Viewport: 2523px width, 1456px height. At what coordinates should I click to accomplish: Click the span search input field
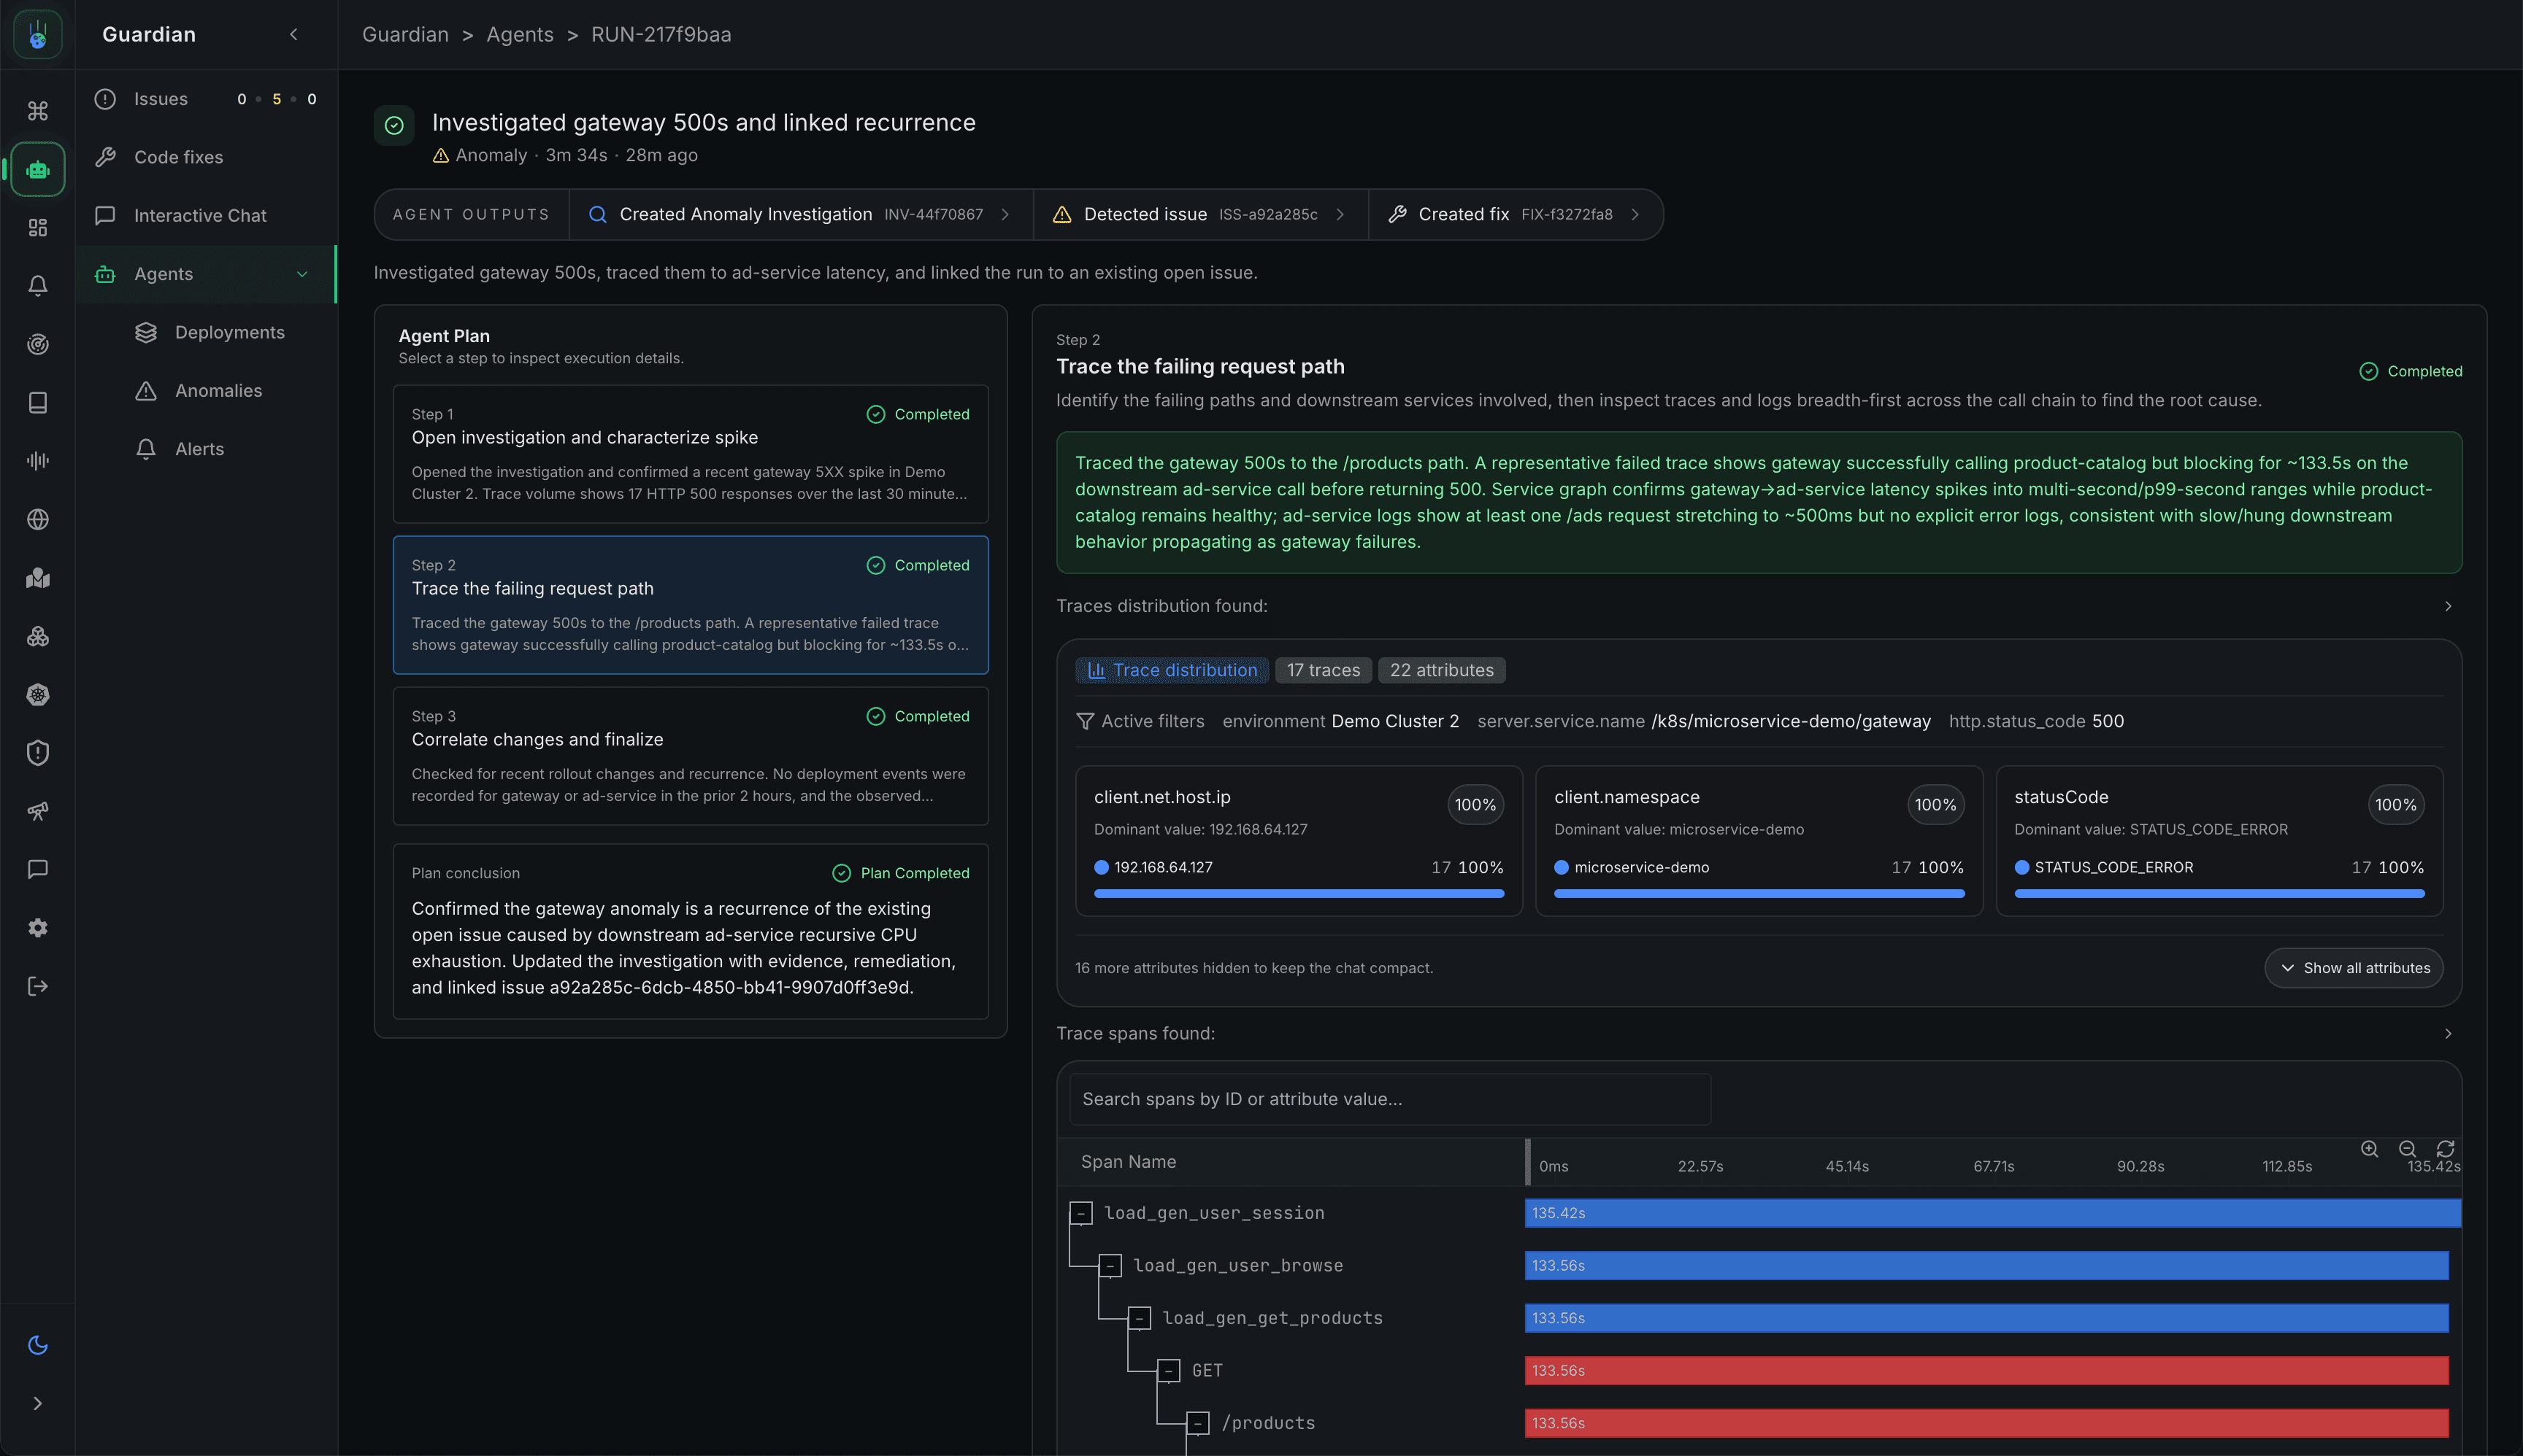click(1389, 1099)
